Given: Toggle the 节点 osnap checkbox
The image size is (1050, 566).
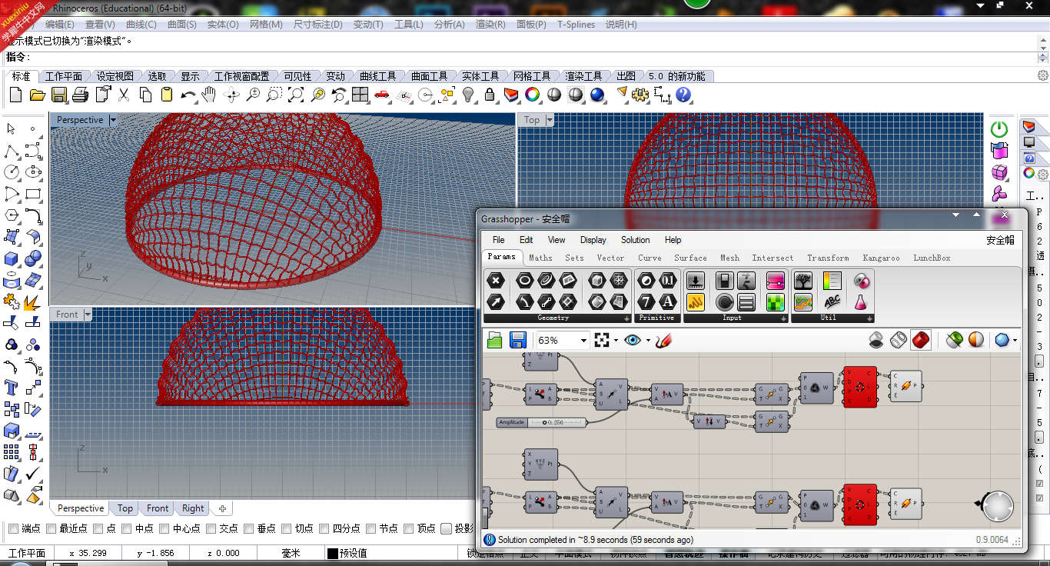Looking at the screenshot, I should [371, 528].
